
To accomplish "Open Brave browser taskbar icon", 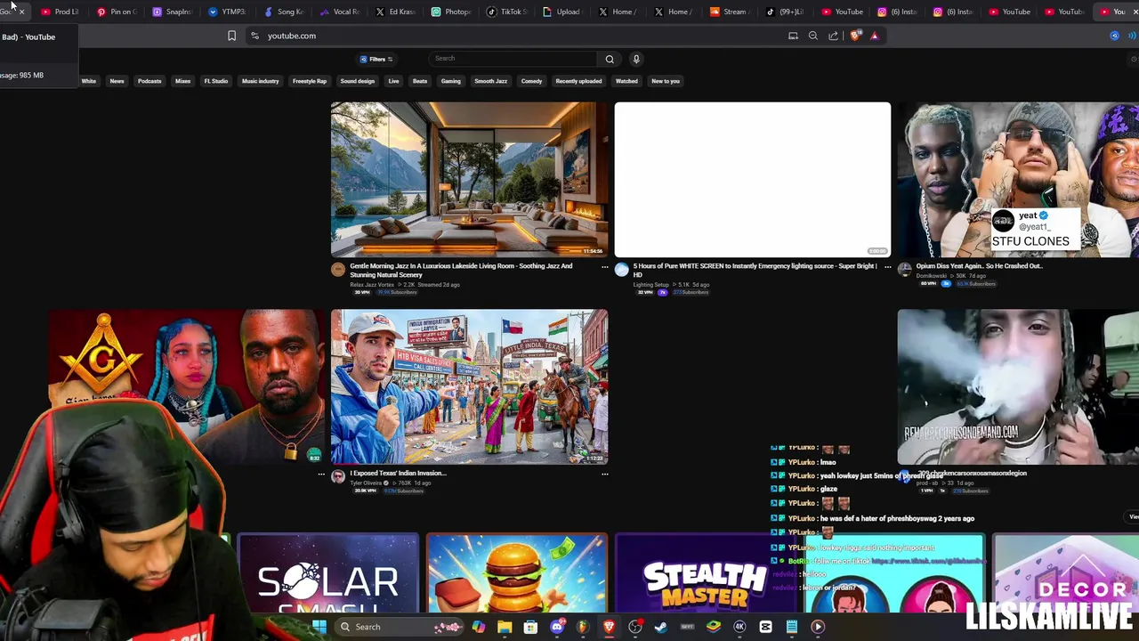I will point(609,627).
